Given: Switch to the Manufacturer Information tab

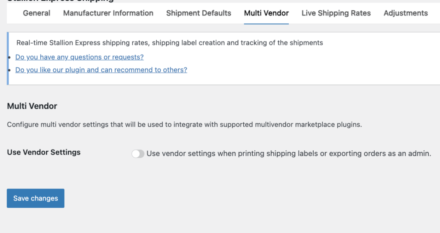Looking at the screenshot, I should pos(108,13).
